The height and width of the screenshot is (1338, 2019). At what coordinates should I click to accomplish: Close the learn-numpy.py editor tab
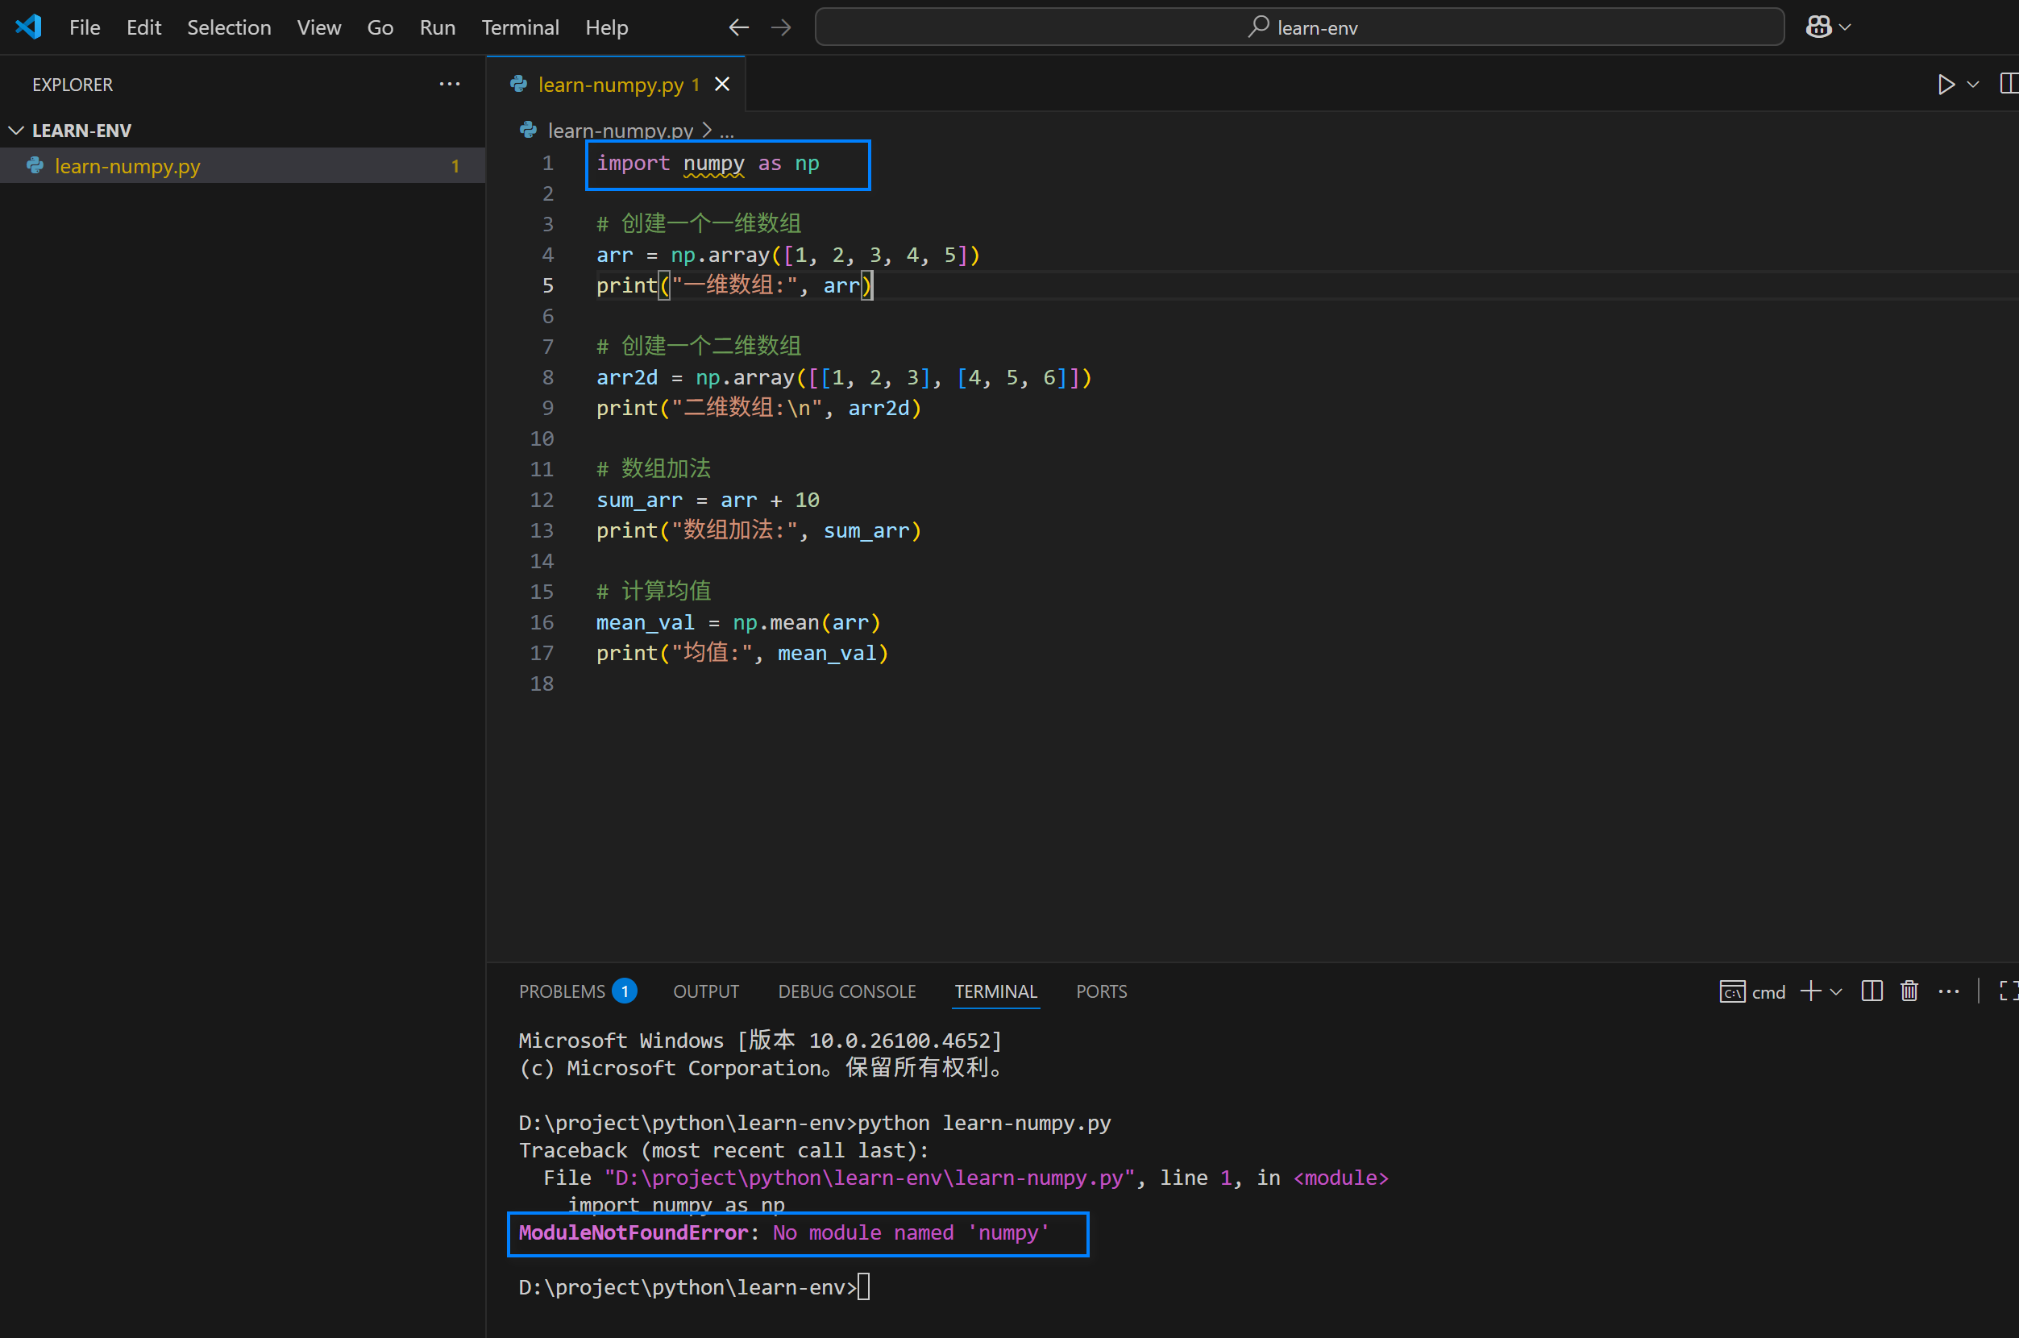pos(722,84)
